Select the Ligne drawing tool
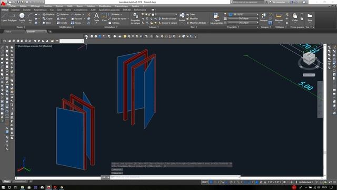 pos(4,17)
